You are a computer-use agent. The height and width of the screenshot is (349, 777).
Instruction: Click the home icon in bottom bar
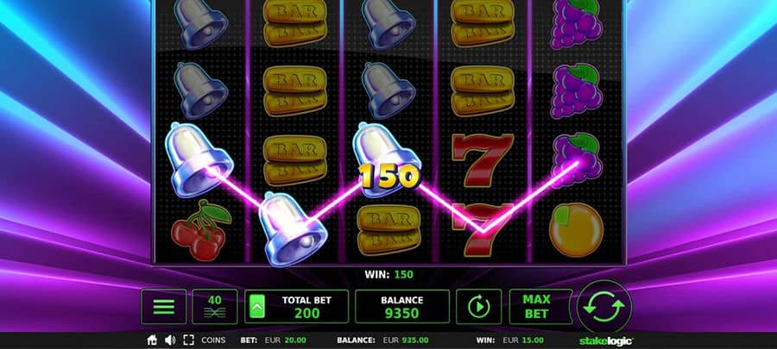pos(153,340)
